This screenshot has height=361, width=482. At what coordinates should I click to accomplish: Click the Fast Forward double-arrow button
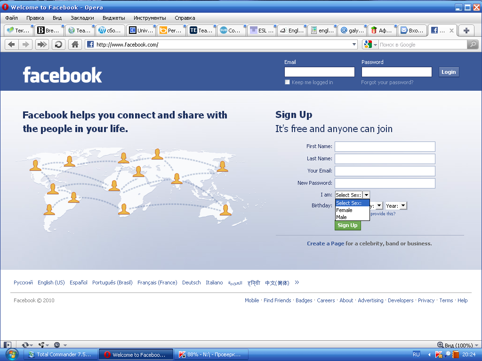coord(42,45)
